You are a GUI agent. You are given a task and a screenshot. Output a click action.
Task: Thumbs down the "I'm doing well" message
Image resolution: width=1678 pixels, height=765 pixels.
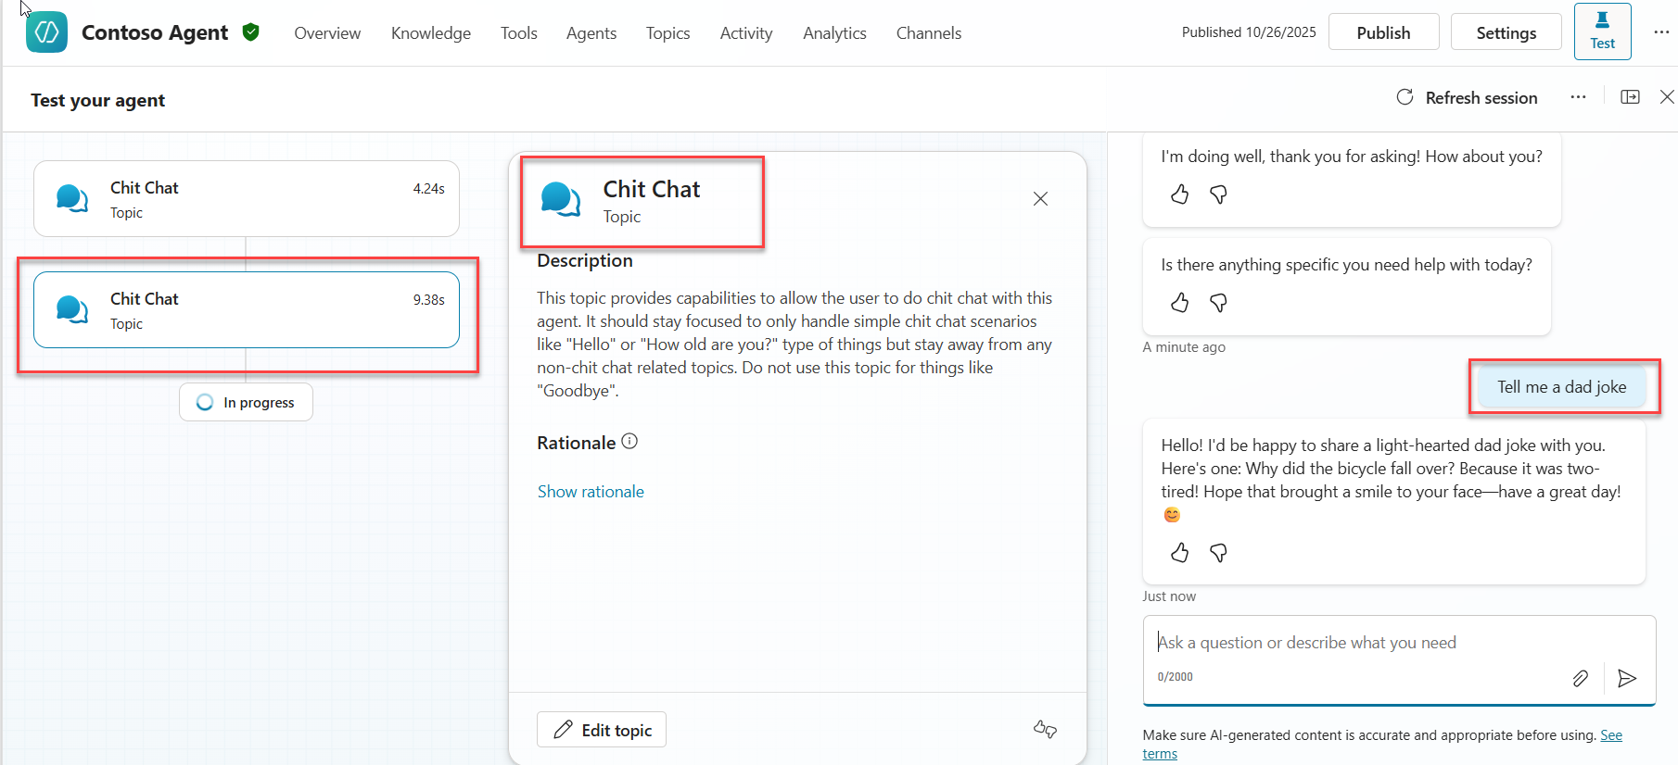pos(1218,194)
